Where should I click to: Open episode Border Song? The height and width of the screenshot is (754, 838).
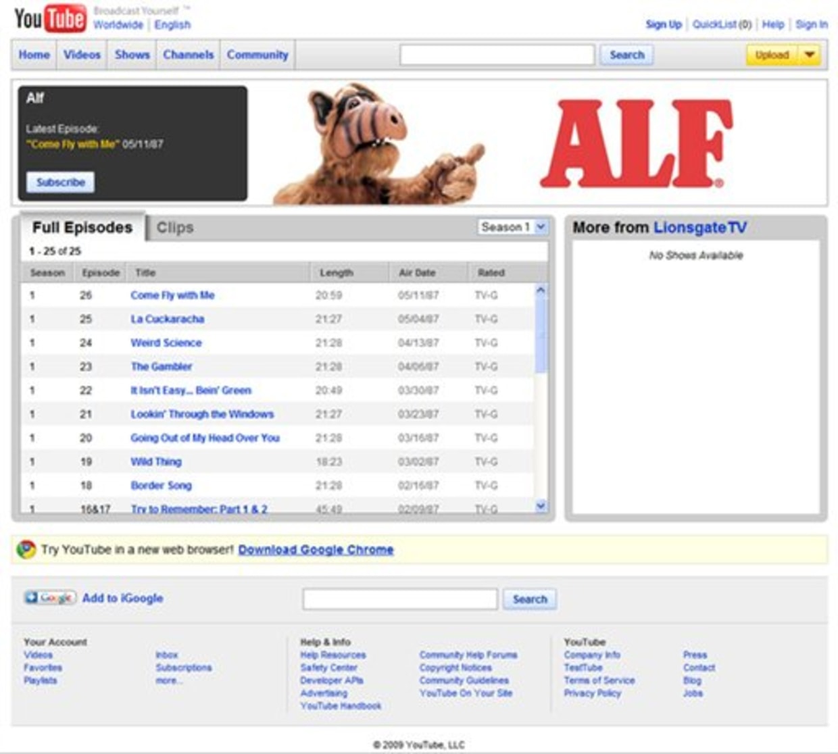tap(162, 485)
